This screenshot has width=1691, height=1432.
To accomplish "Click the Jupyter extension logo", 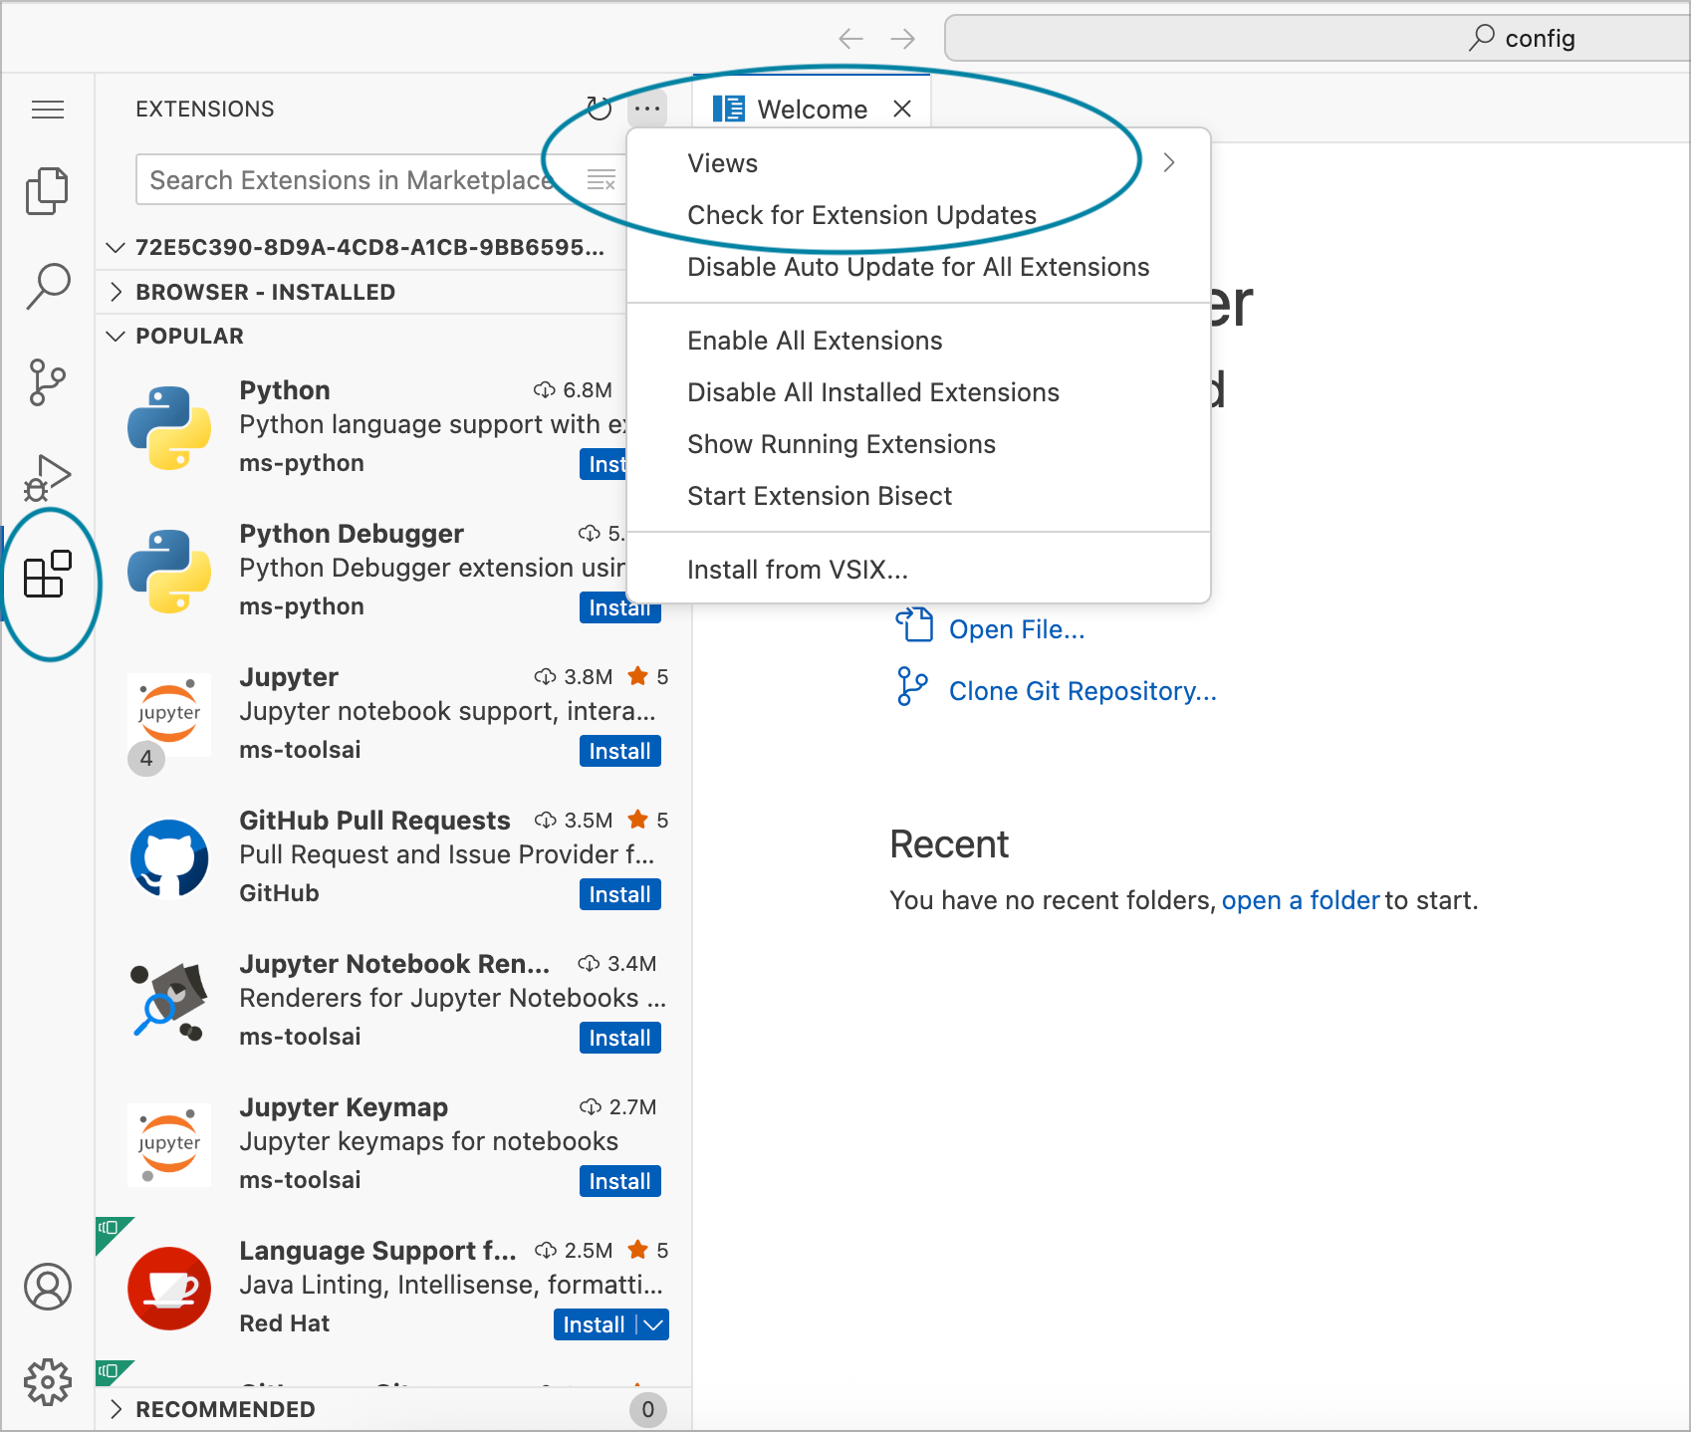I will [169, 714].
